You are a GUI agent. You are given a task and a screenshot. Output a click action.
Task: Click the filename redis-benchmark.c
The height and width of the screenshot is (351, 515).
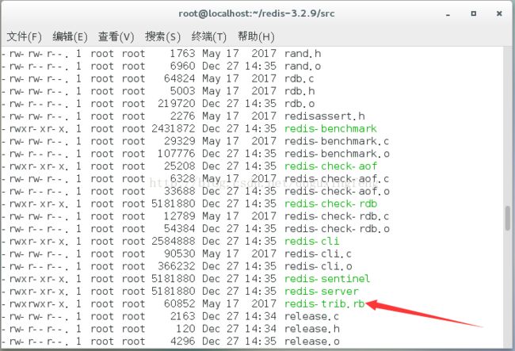pos(337,141)
